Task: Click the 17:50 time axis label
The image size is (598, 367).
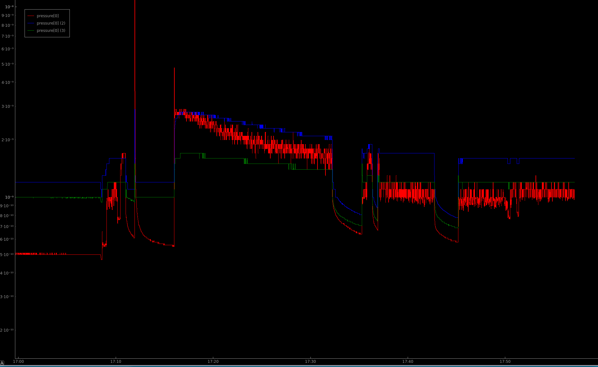Action: click(505, 362)
